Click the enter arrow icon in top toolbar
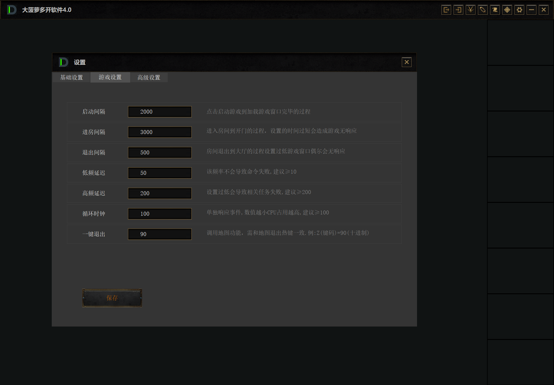Viewport: 554px width, 385px height. click(458, 10)
